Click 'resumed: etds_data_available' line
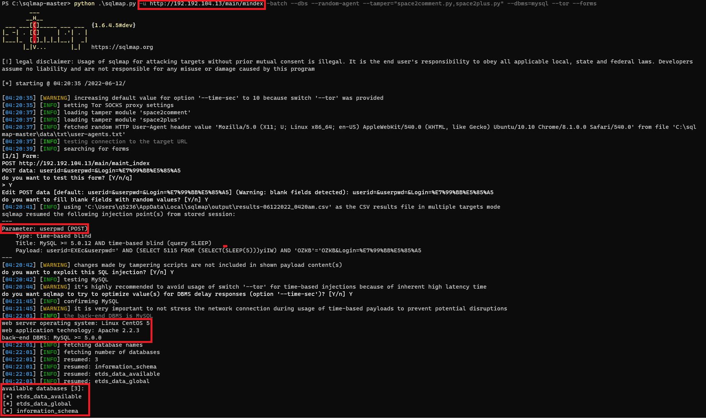Viewport: 706px width, 419px height. coord(81,374)
